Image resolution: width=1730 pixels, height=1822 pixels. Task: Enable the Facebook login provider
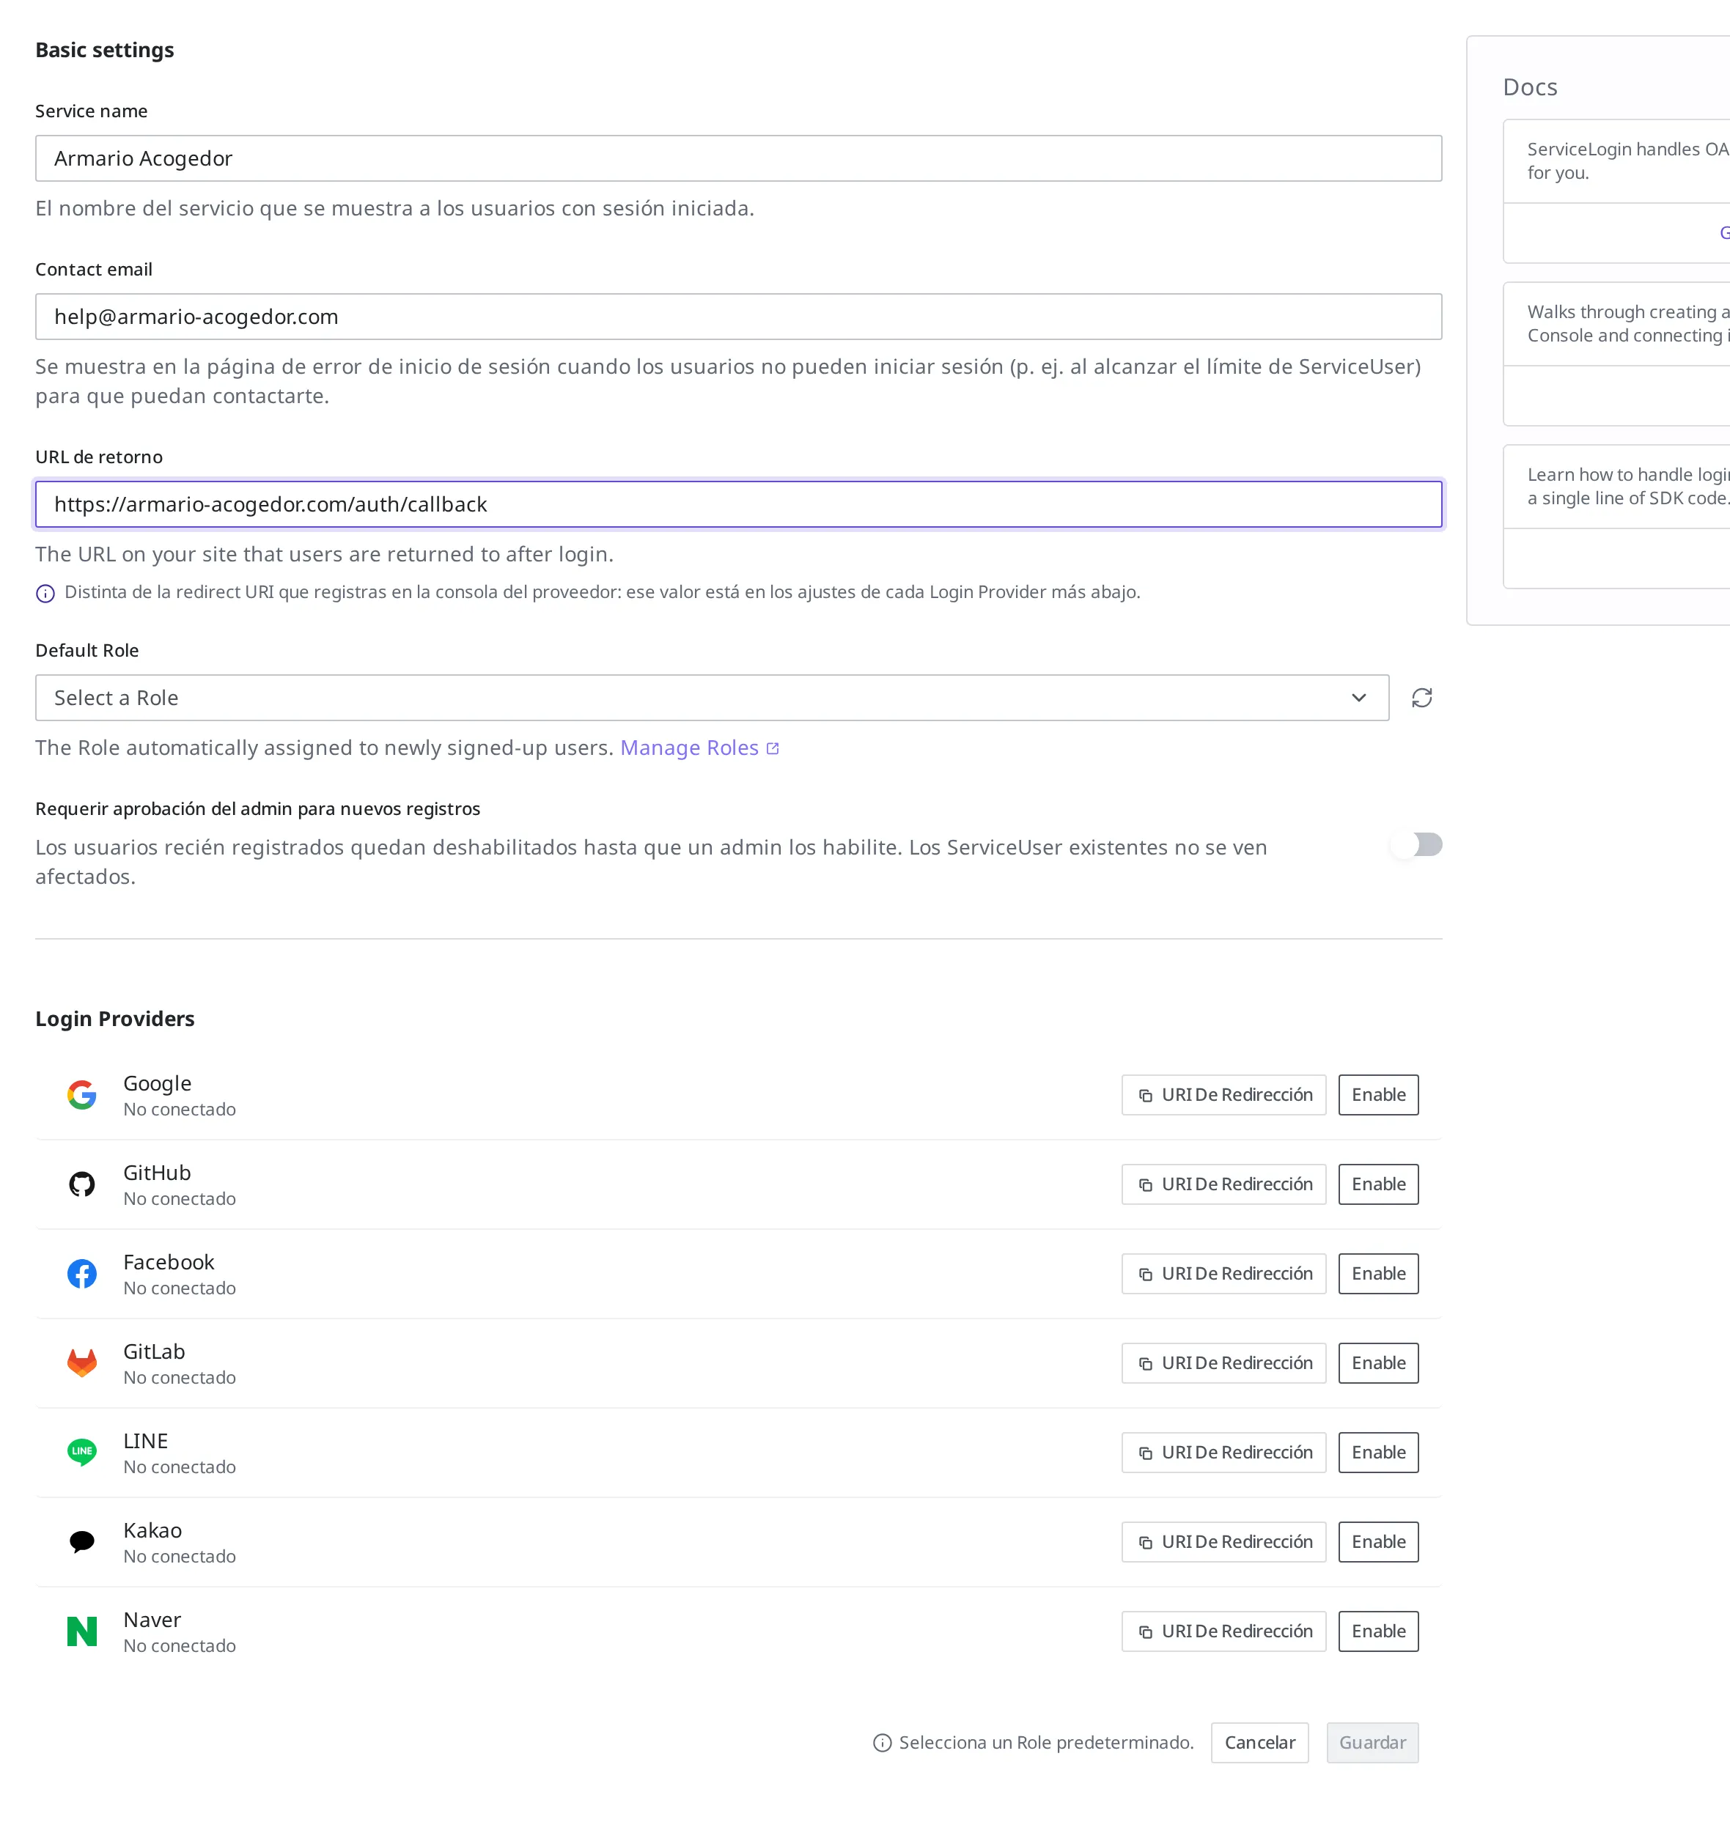tap(1379, 1273)
